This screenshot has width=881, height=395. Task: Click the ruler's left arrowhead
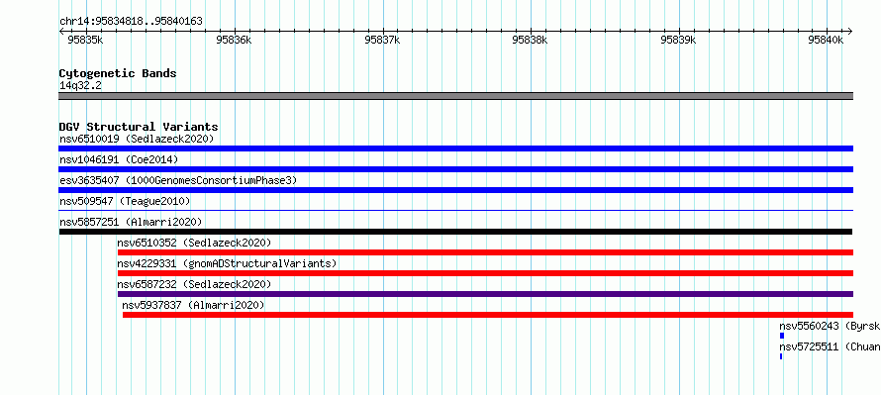[61, 31]
